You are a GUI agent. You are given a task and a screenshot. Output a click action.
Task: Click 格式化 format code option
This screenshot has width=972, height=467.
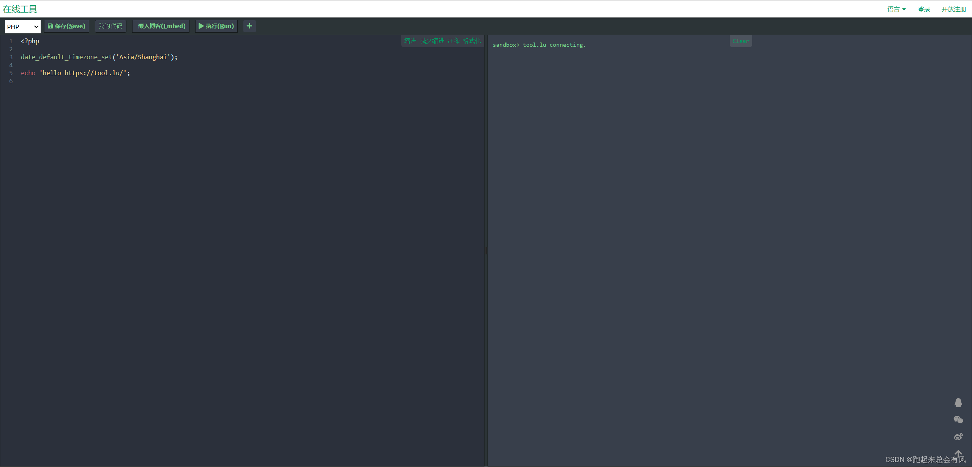[472, 41]
